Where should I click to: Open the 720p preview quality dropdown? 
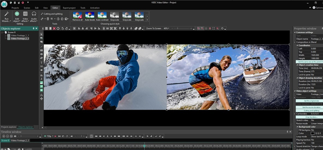[49, 136]
